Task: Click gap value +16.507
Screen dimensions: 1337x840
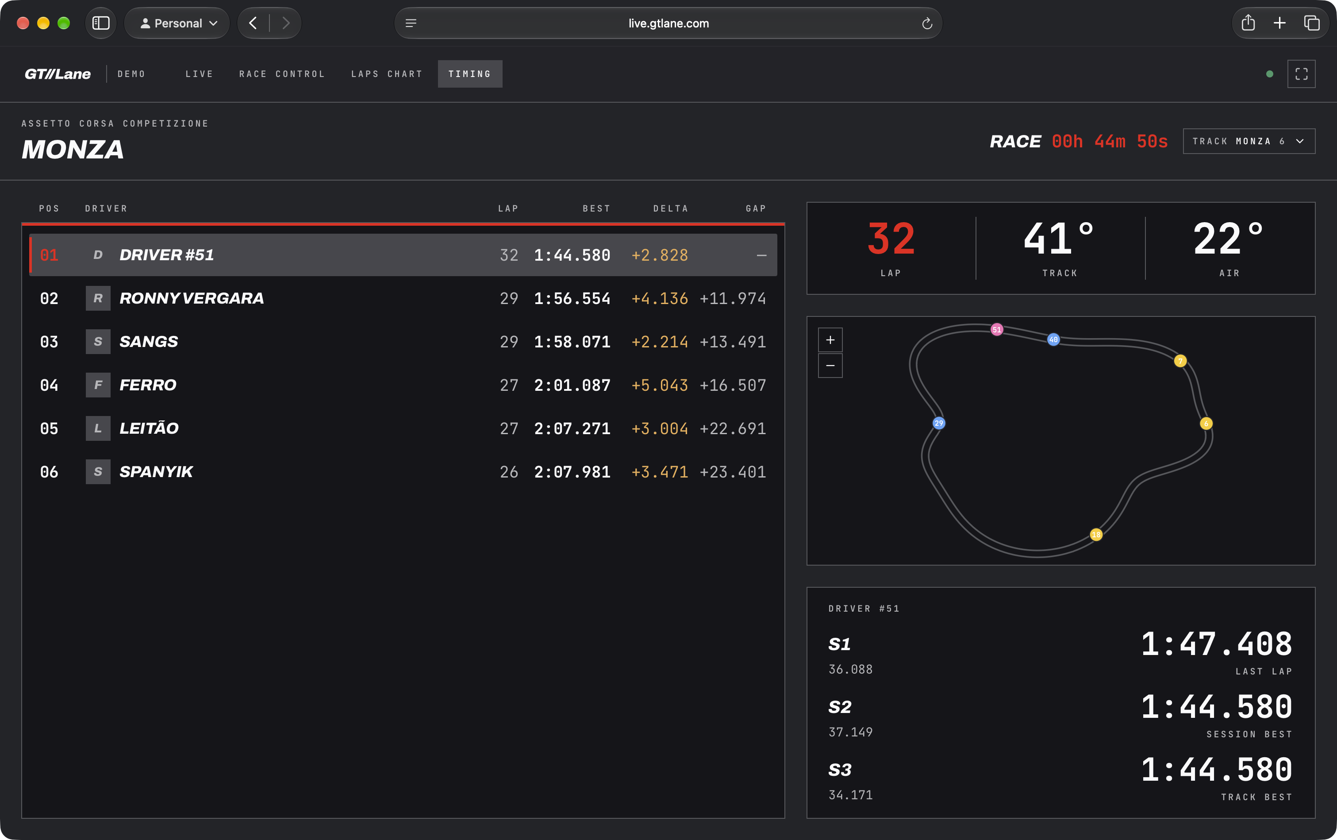Action: click(x=733, y=385)
